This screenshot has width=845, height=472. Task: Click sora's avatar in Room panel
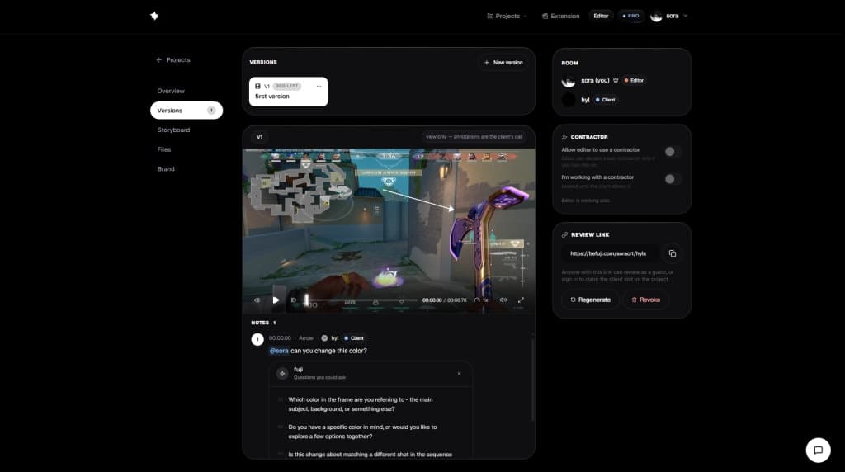pyautogui.click(x=569, y=81)
